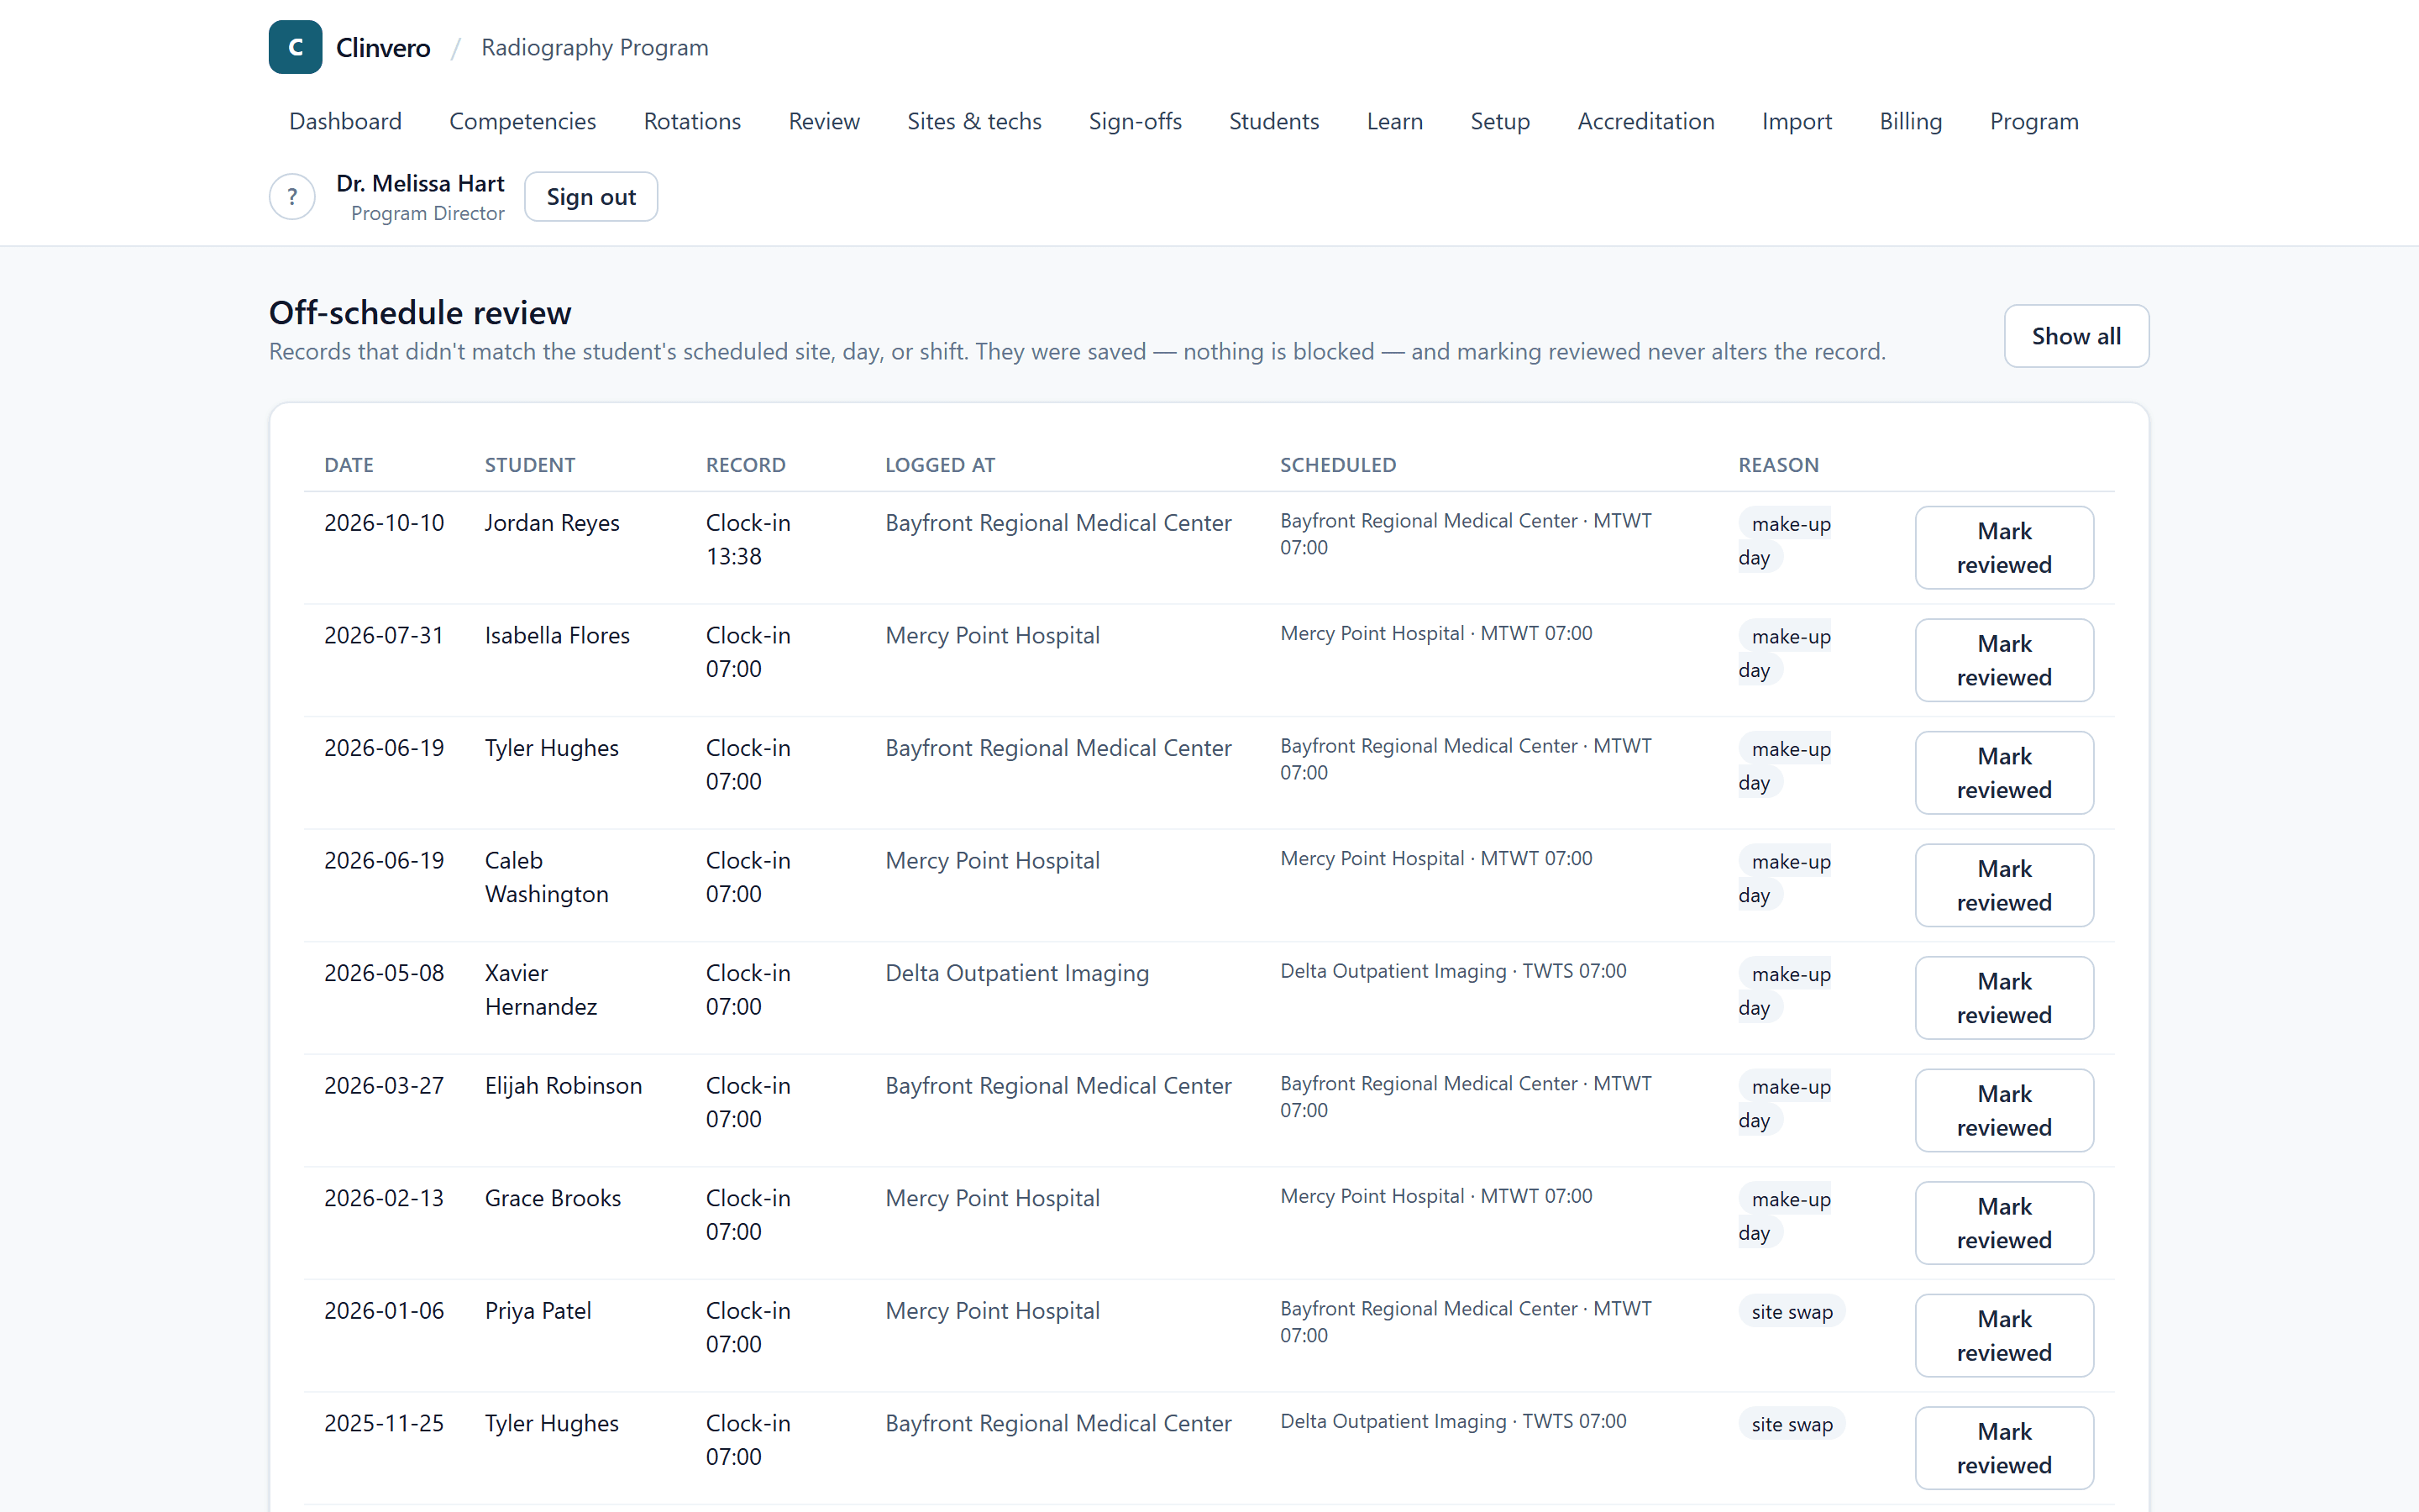Open the Dashboard tab
This screenshot has width=2419, height=1512.
tap(345, 121)
